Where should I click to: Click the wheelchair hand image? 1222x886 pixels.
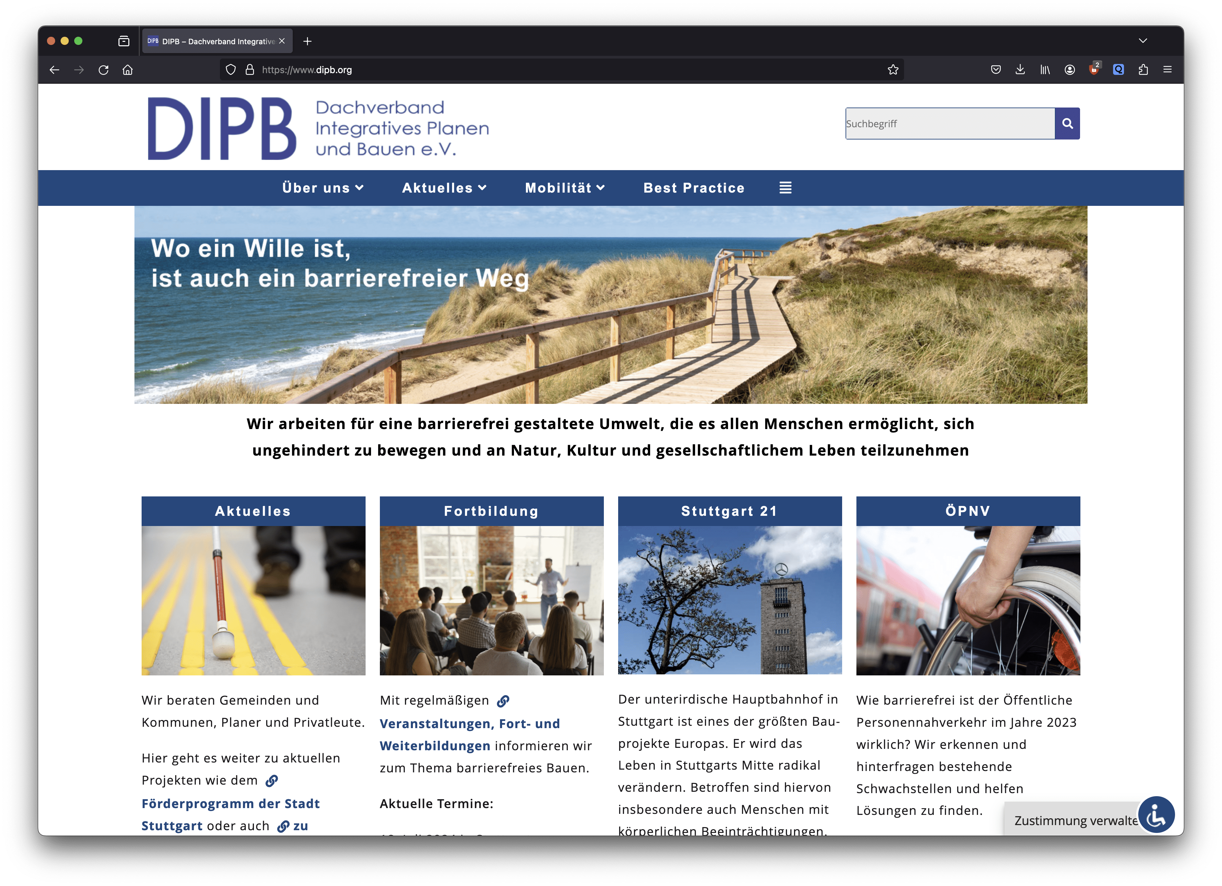[968, 600]
